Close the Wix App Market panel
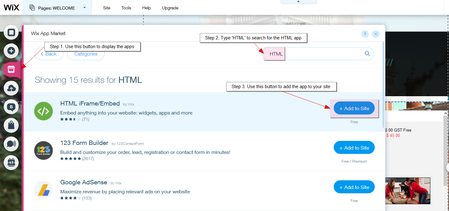The height and width of the screenshot is (211, 449). click(x=376, y=34)
